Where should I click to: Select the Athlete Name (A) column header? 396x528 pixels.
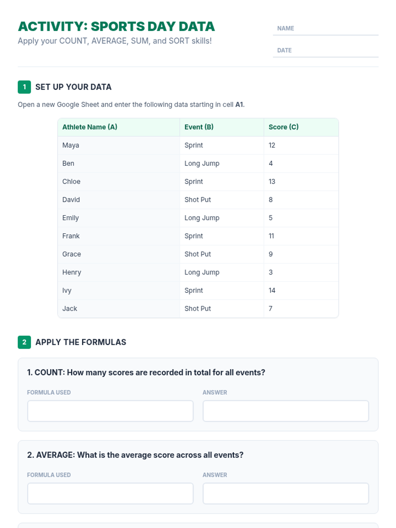click(x=90, y=127)
